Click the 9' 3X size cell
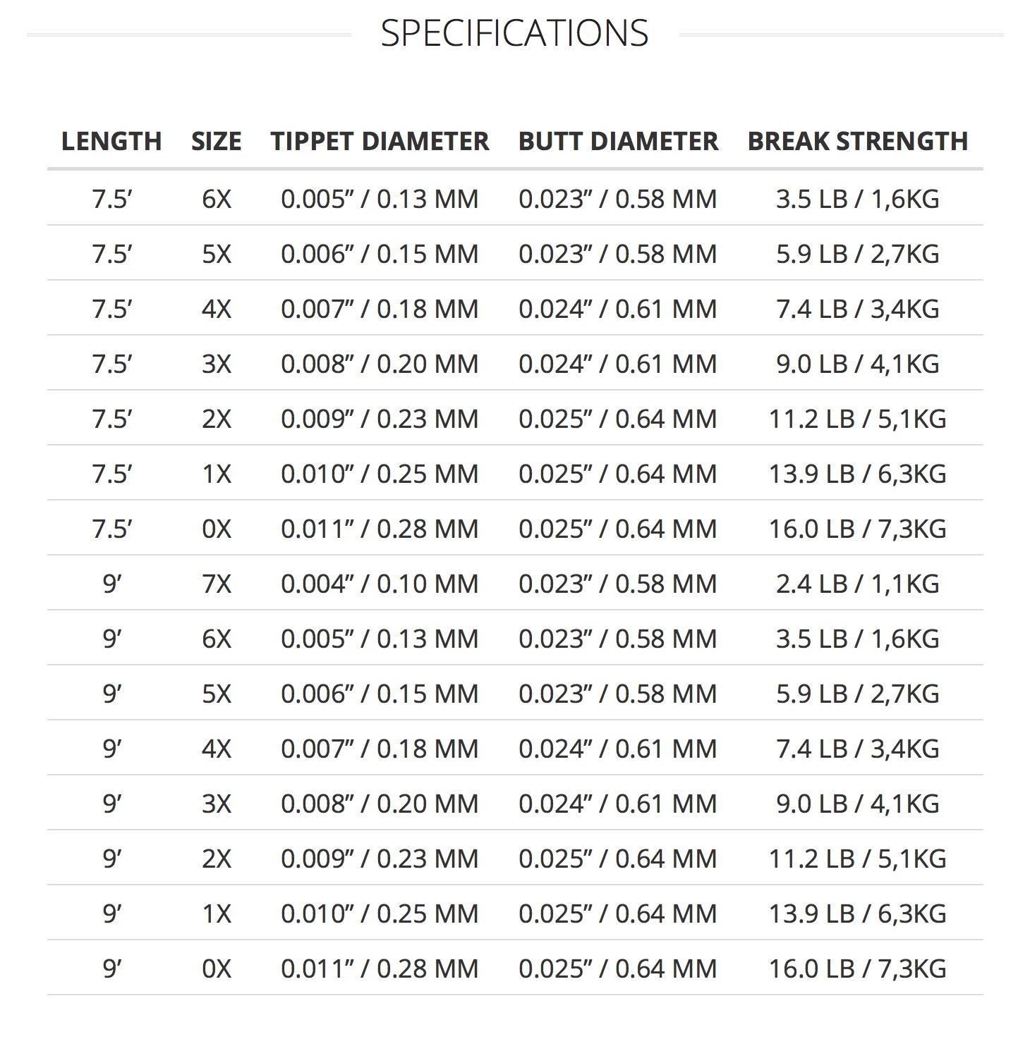The image size is (1030, 1039). [217, 804]
